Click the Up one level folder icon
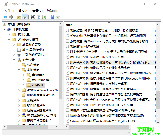The image size is (163, 137). [x=19, y=17]
